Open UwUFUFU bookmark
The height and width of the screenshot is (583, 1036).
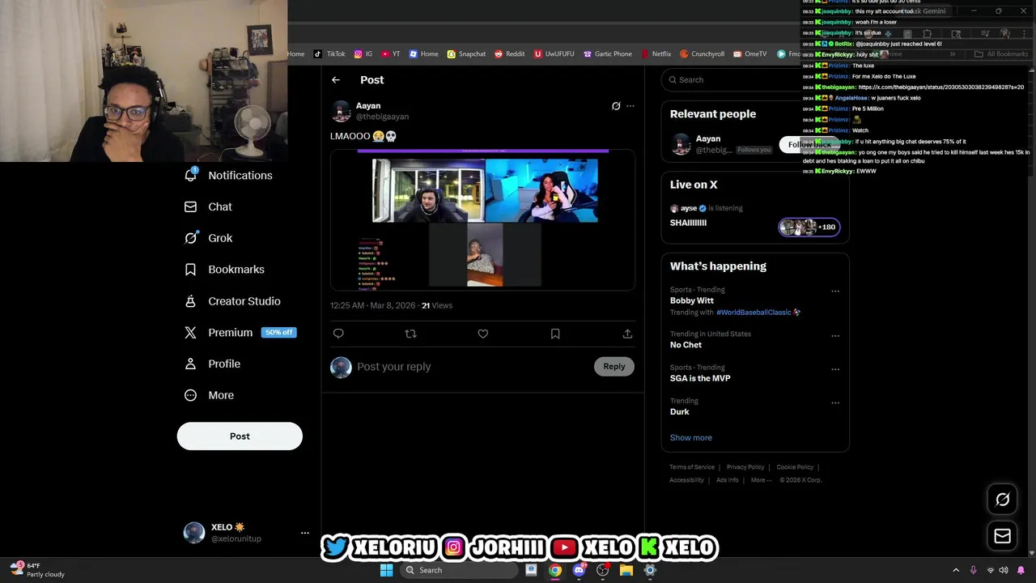[x=554, y=54]
